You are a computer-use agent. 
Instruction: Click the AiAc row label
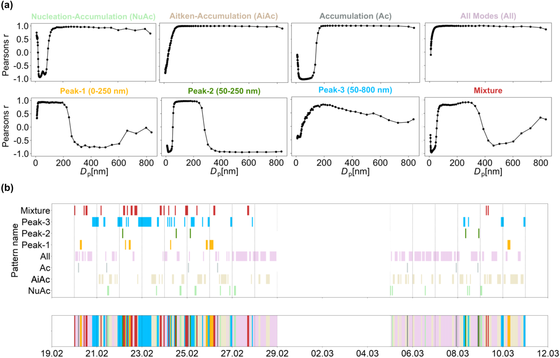point(40,279)
